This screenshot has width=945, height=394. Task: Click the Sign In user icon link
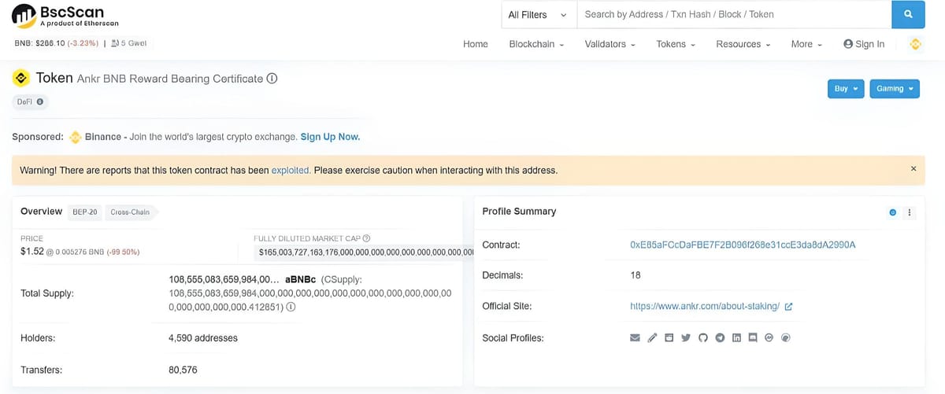point(864,44)
